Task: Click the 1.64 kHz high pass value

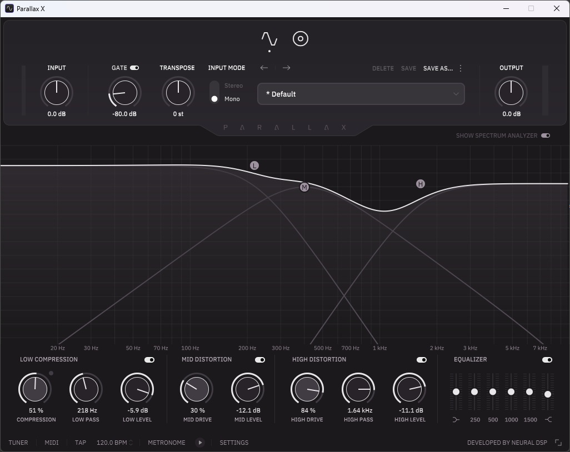Action: 360,410
